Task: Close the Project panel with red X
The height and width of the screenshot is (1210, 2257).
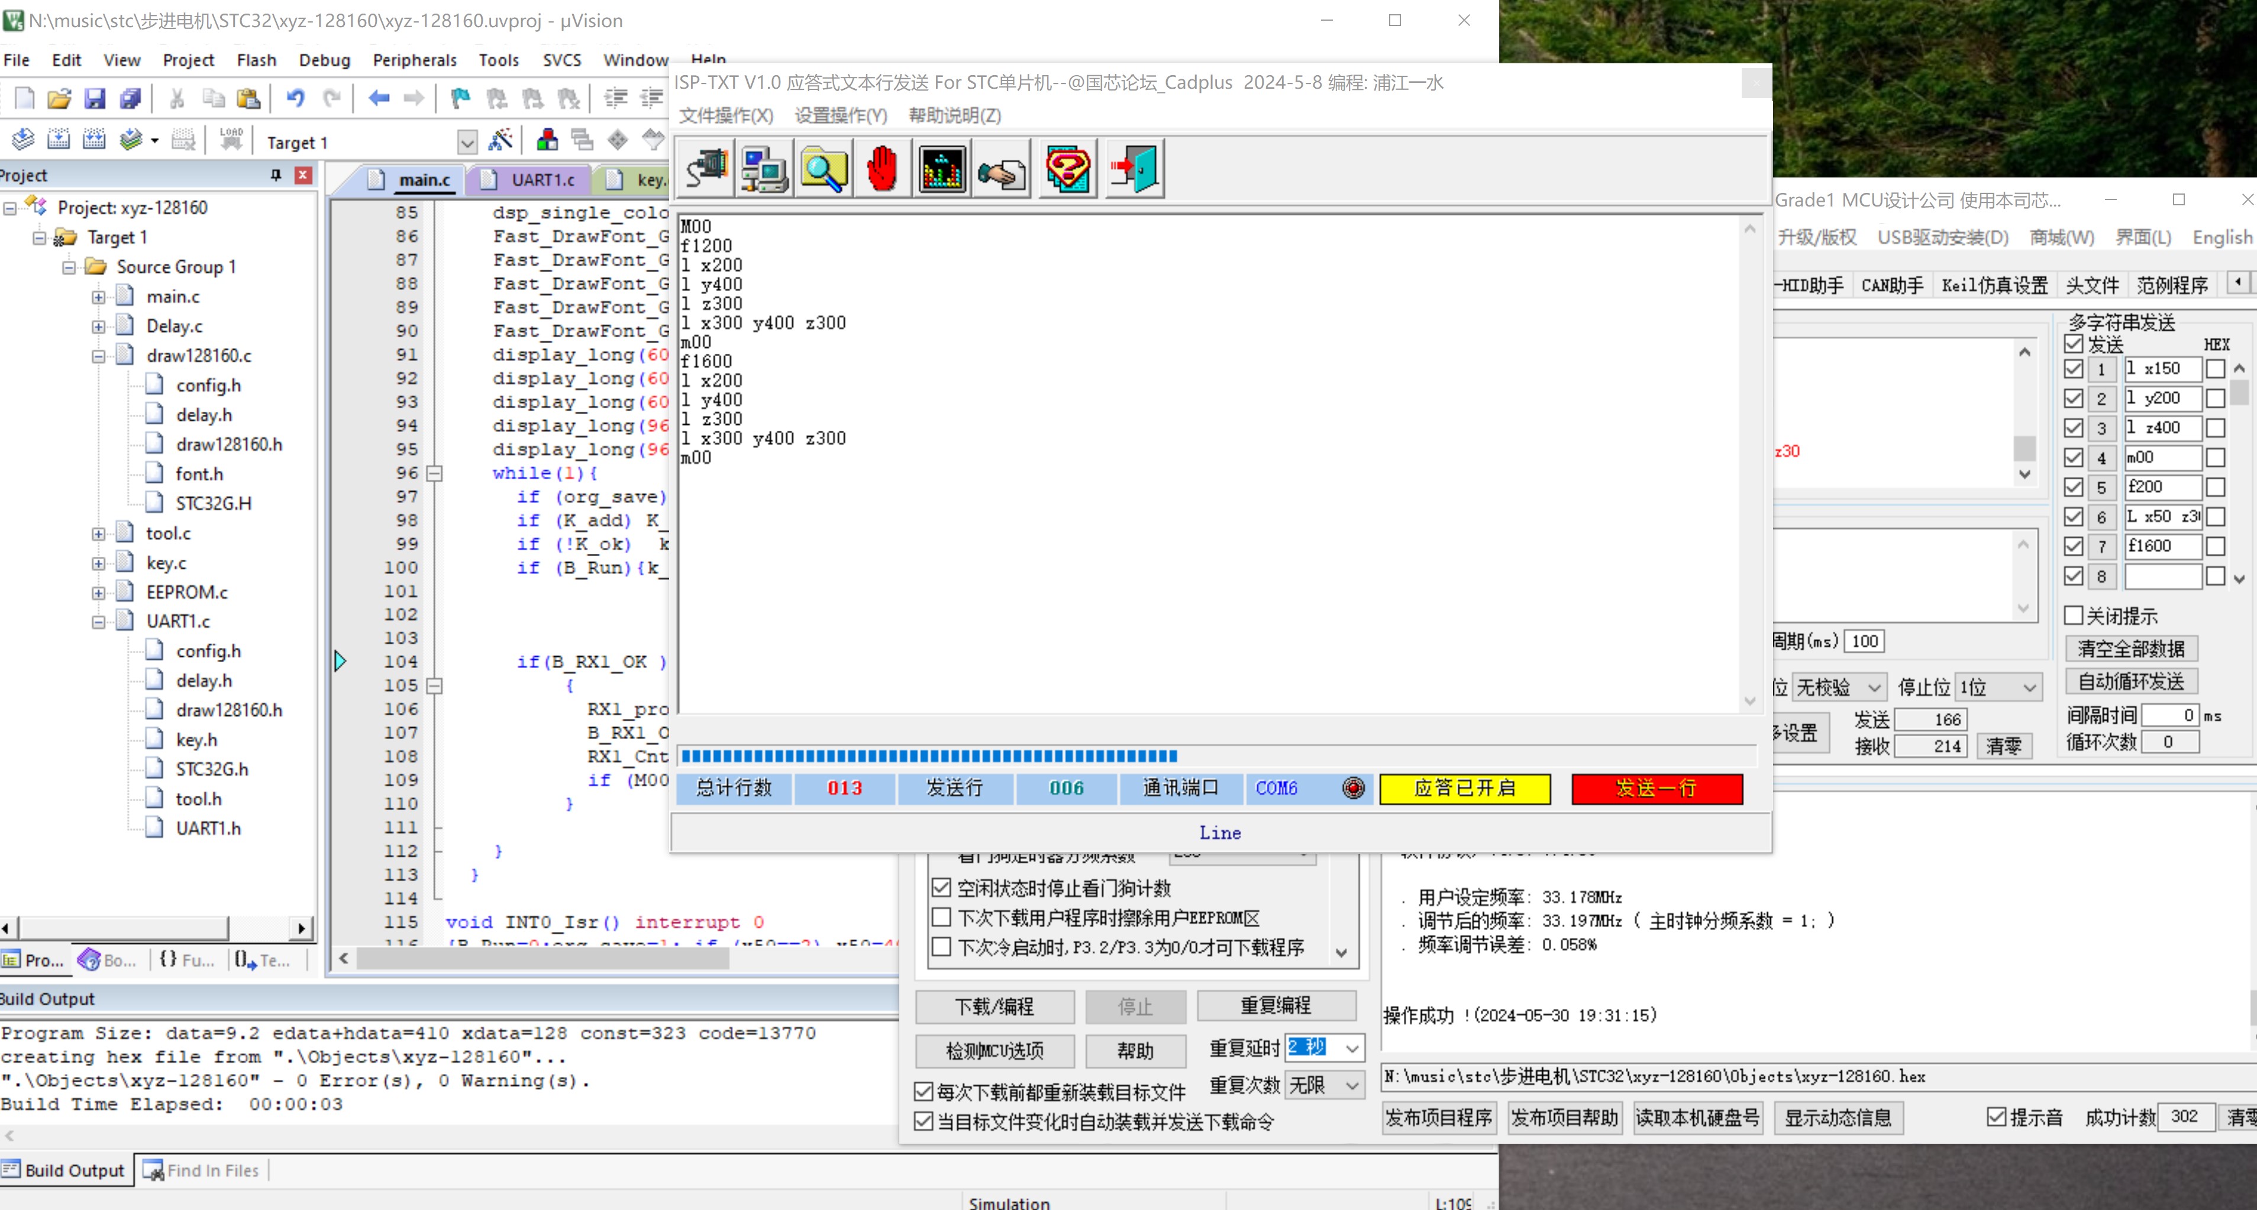Action: point(303,175)
